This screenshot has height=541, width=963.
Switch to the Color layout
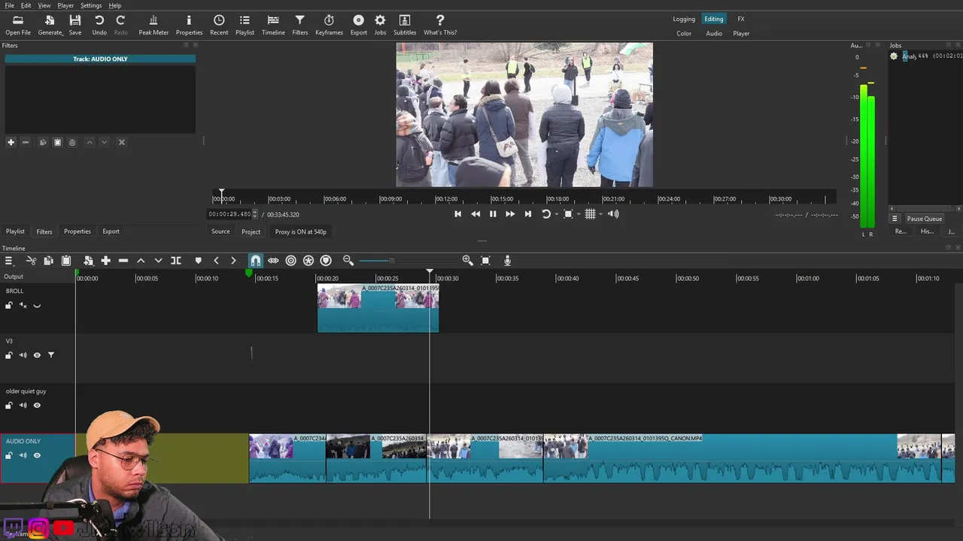click(684, 33)
